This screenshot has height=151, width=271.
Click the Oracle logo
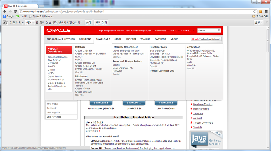click(59, 30)
